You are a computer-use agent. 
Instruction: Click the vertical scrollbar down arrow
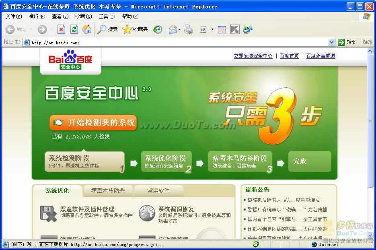click(x=370, y=236)
